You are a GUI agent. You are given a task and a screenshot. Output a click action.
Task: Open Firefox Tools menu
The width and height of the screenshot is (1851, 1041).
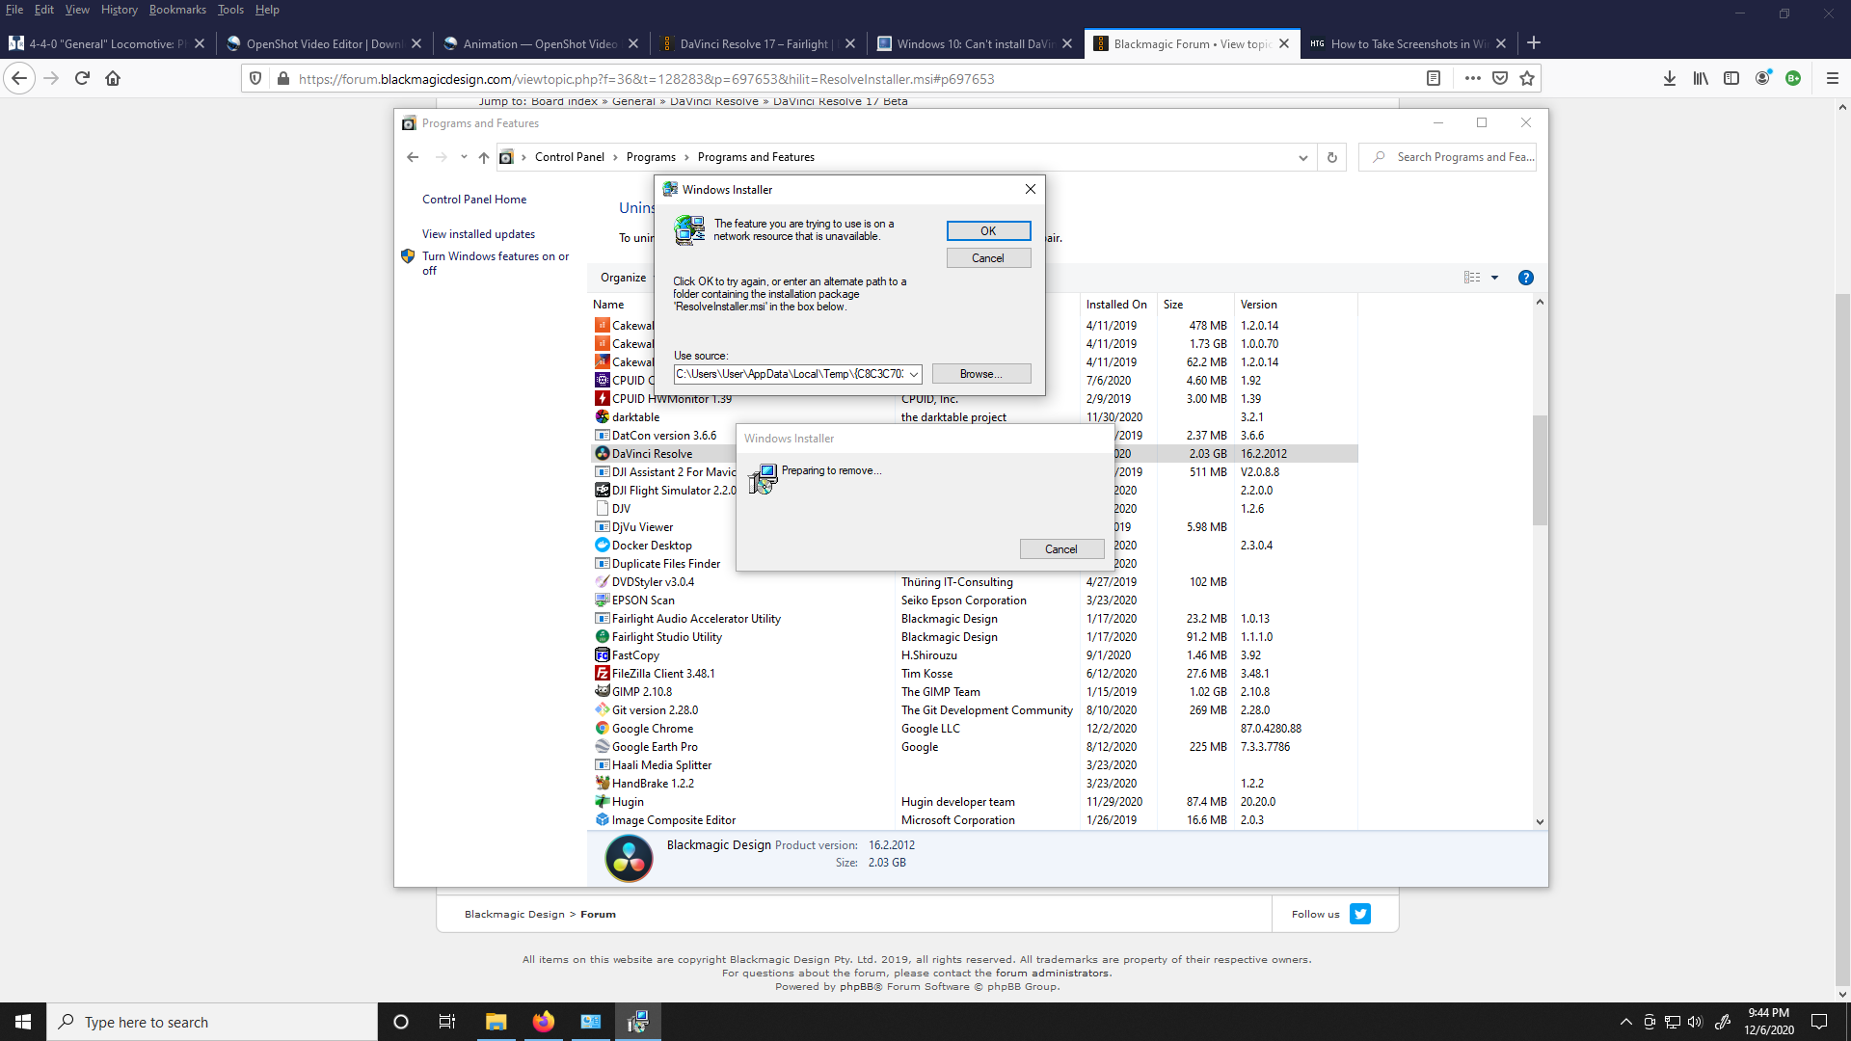coord(230,10)
